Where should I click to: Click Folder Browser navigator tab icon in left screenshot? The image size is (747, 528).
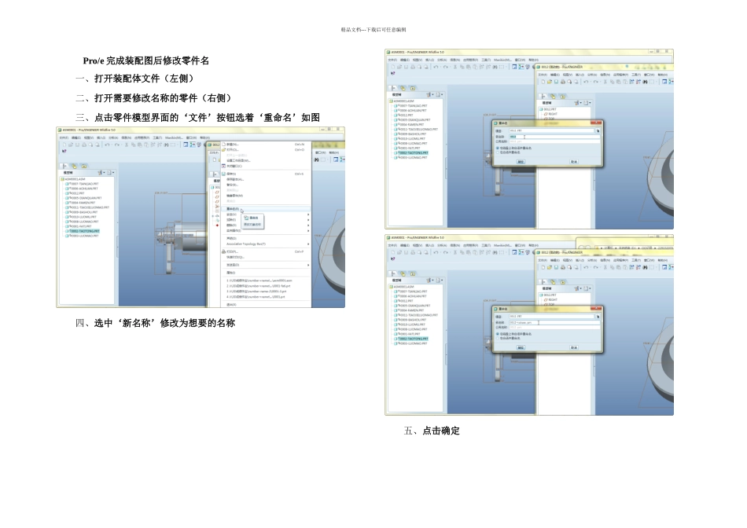pyautogui.click(x=75, y=166)
